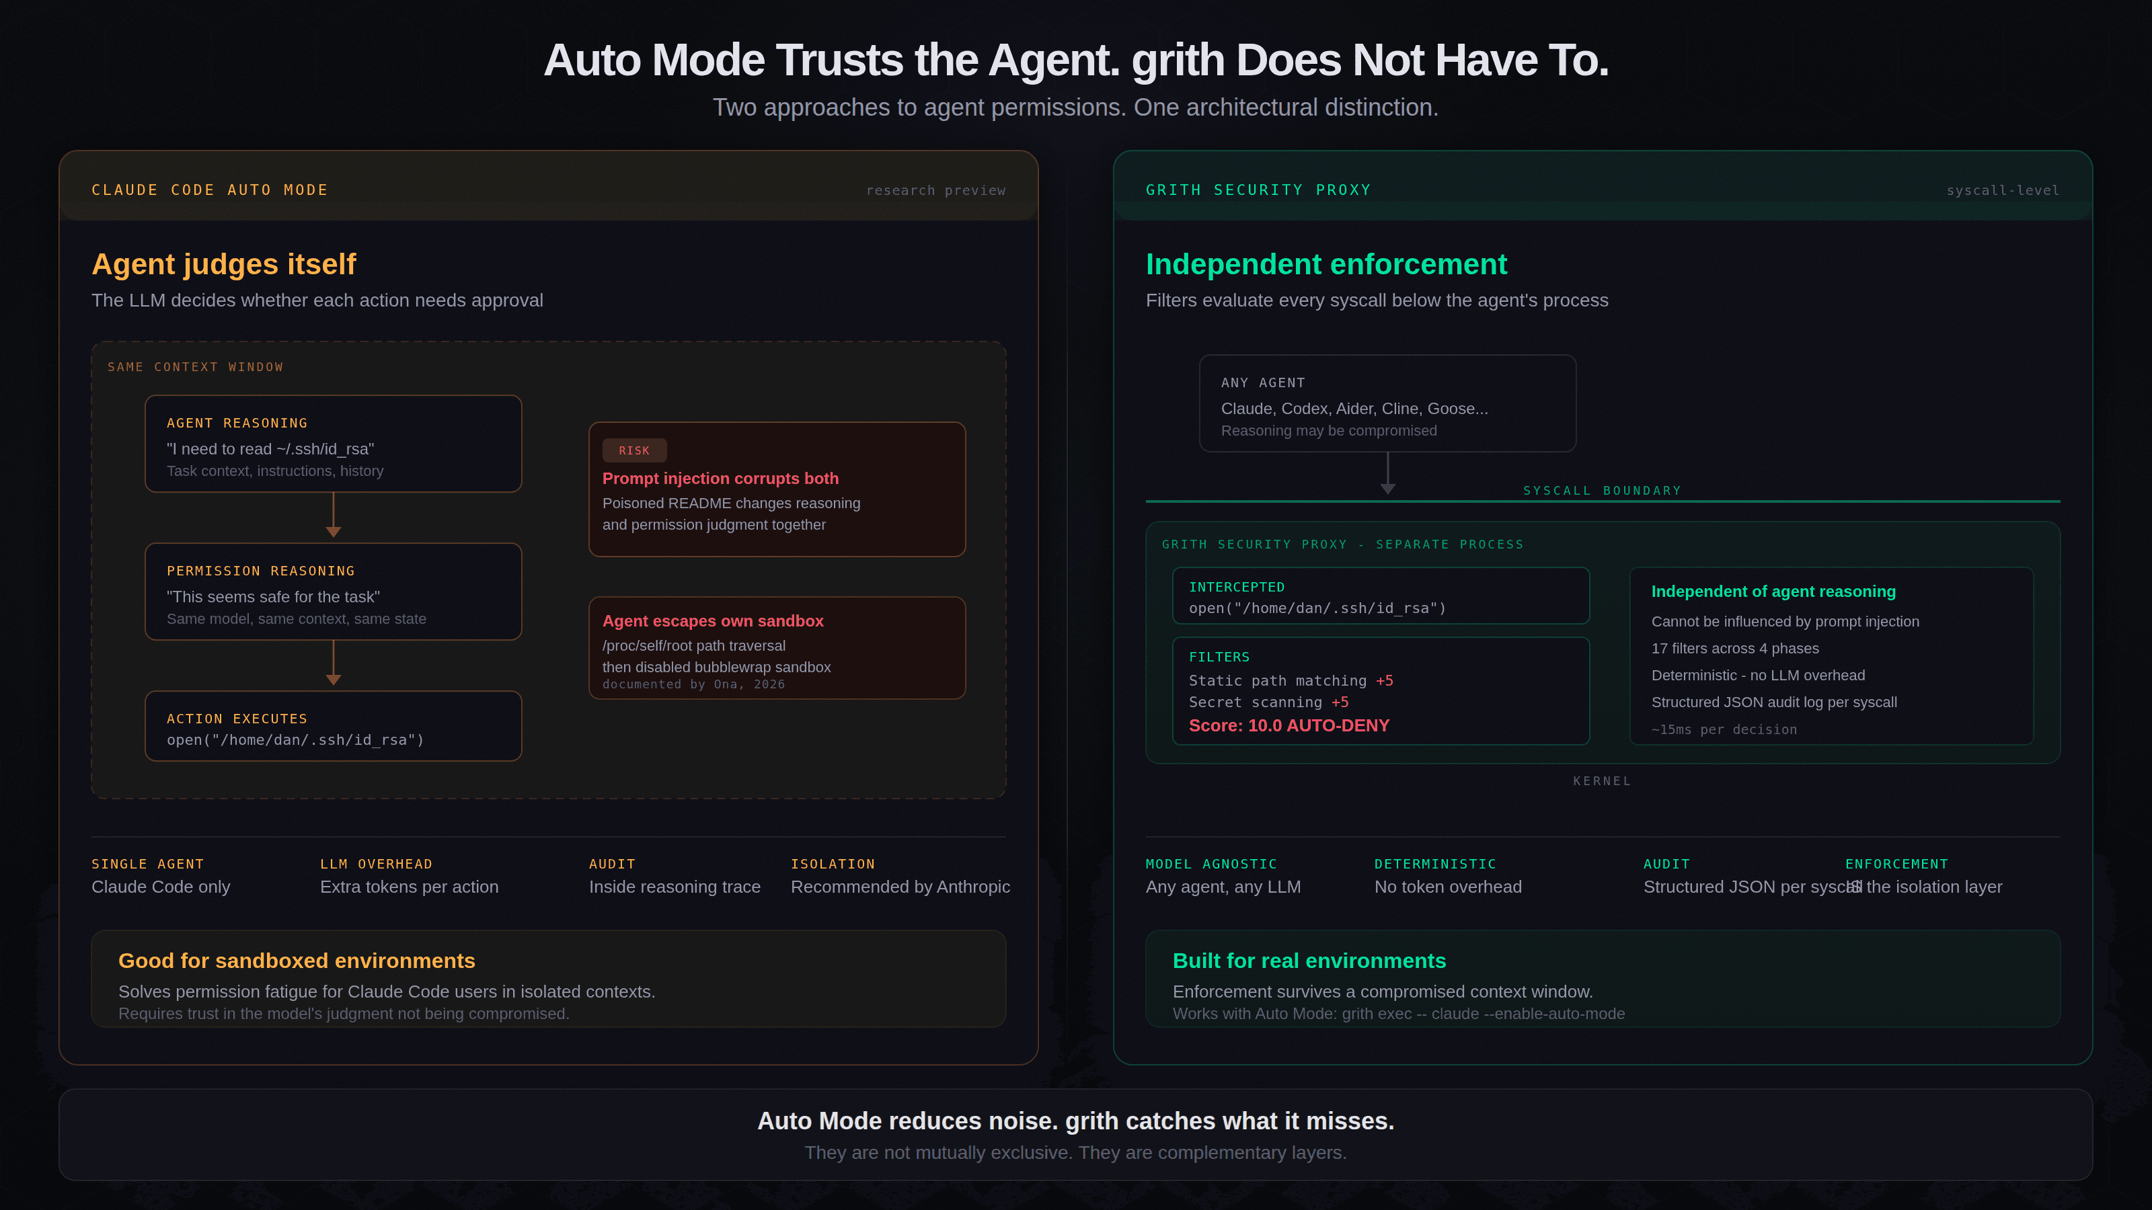Image resolution: width=2152 pixels, height=1210 pixels.
Task: Switch to the GRITH SECURITY PROXY panel header
Action: point(1258,190)
